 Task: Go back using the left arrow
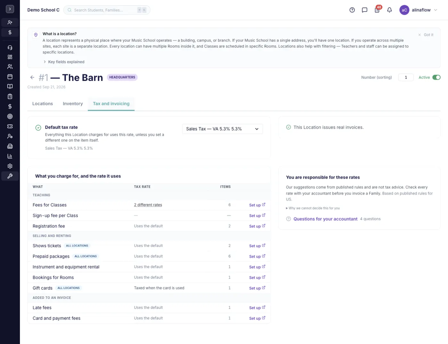[x=32, y=77]
